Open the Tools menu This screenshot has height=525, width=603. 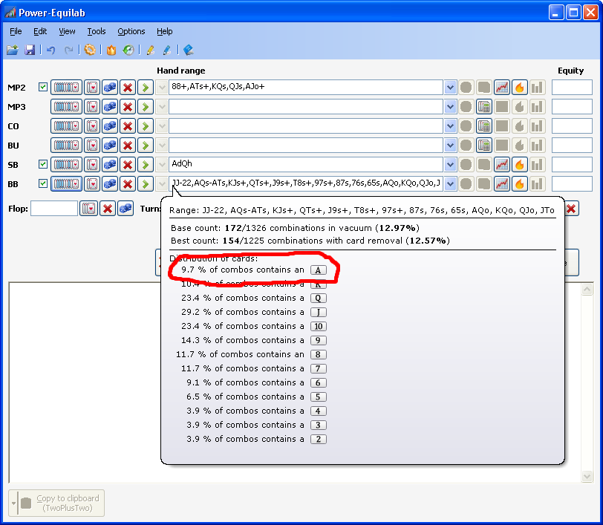[x=96, y=31]
